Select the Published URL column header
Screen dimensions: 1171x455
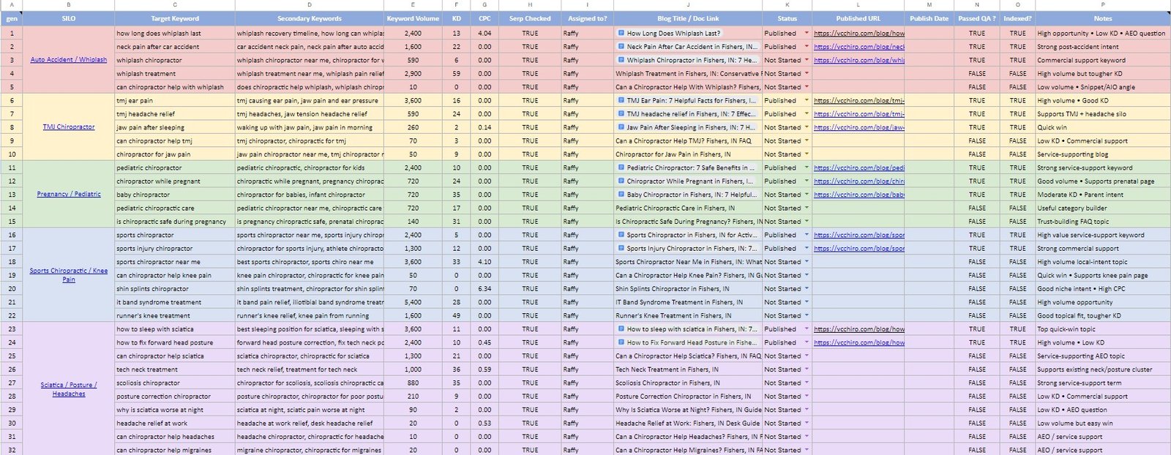pos(858,18)
